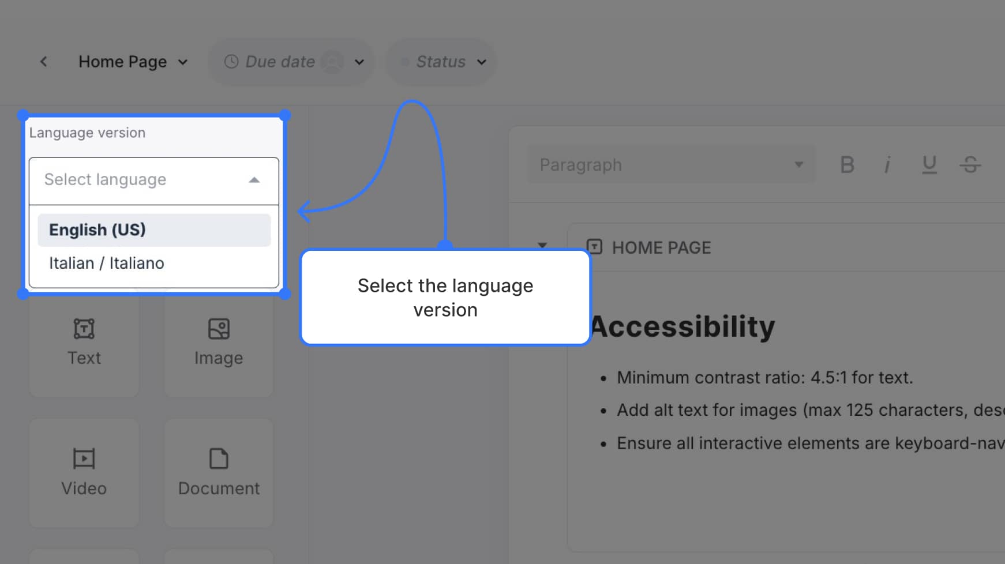Open the Home Page dropdown
The image size is (1005, 564).
click(x=133, y=62)
